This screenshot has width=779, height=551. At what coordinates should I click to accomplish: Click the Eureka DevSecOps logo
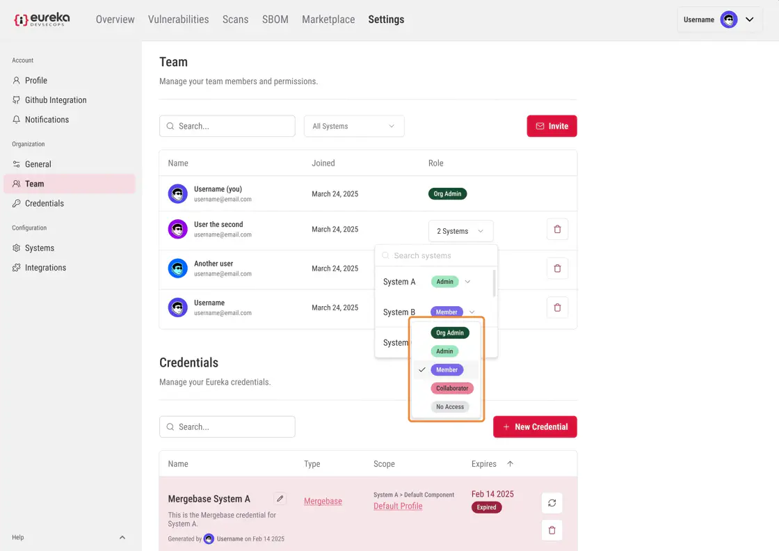point(42,19)
